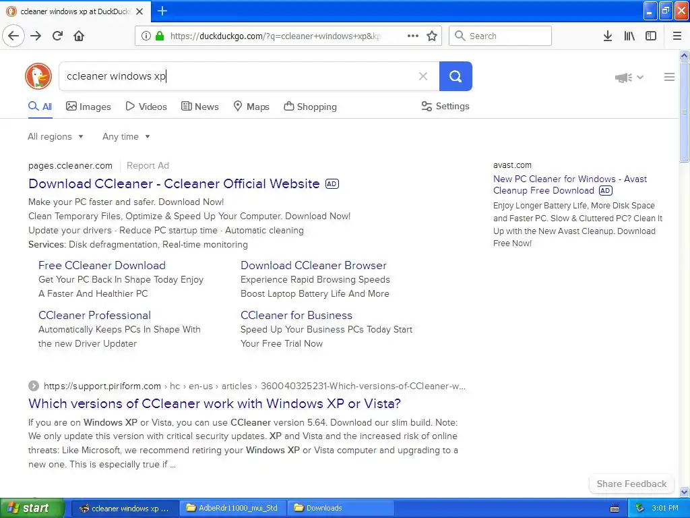Viewport: 690px width, 518px height.
Task: Click the safely remove hardware tray icon
Action: point(639,508)
